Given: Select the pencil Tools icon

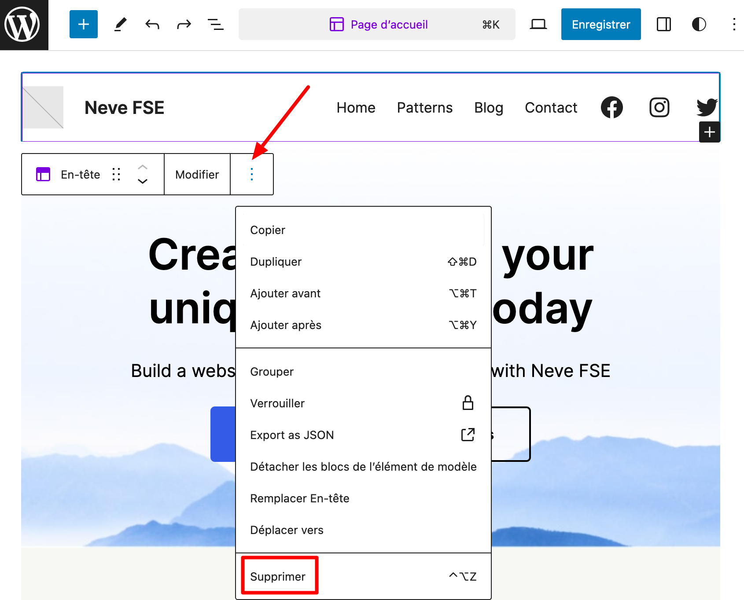Looking at the screenshot, I should pyautogui.click(x=120, y=25).
